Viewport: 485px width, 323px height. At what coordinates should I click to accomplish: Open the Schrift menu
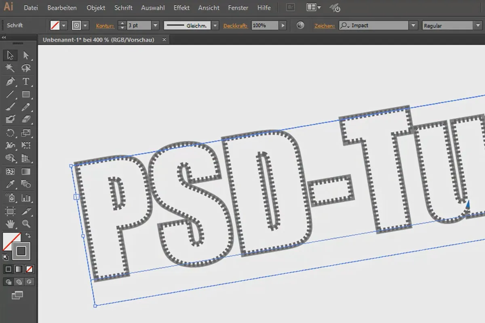click(x=123, y=8)
